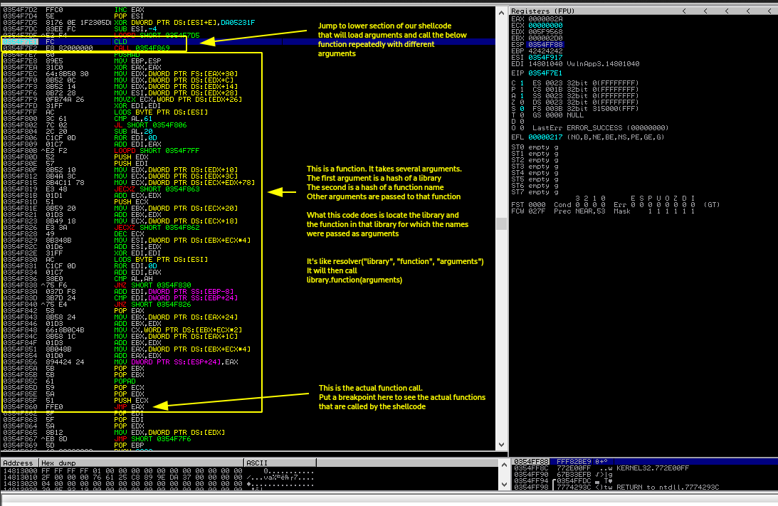Select the POPAD instruction row
Image resolution: width=778 pixels, height=506 pixels.
pos(125,381)
